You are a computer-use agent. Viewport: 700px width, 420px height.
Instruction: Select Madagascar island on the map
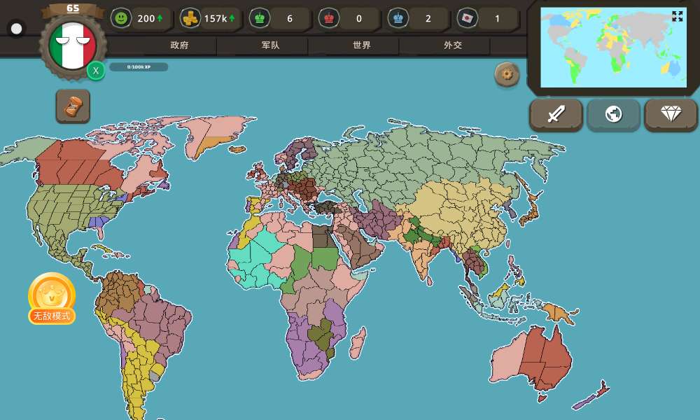pos(358,343)
